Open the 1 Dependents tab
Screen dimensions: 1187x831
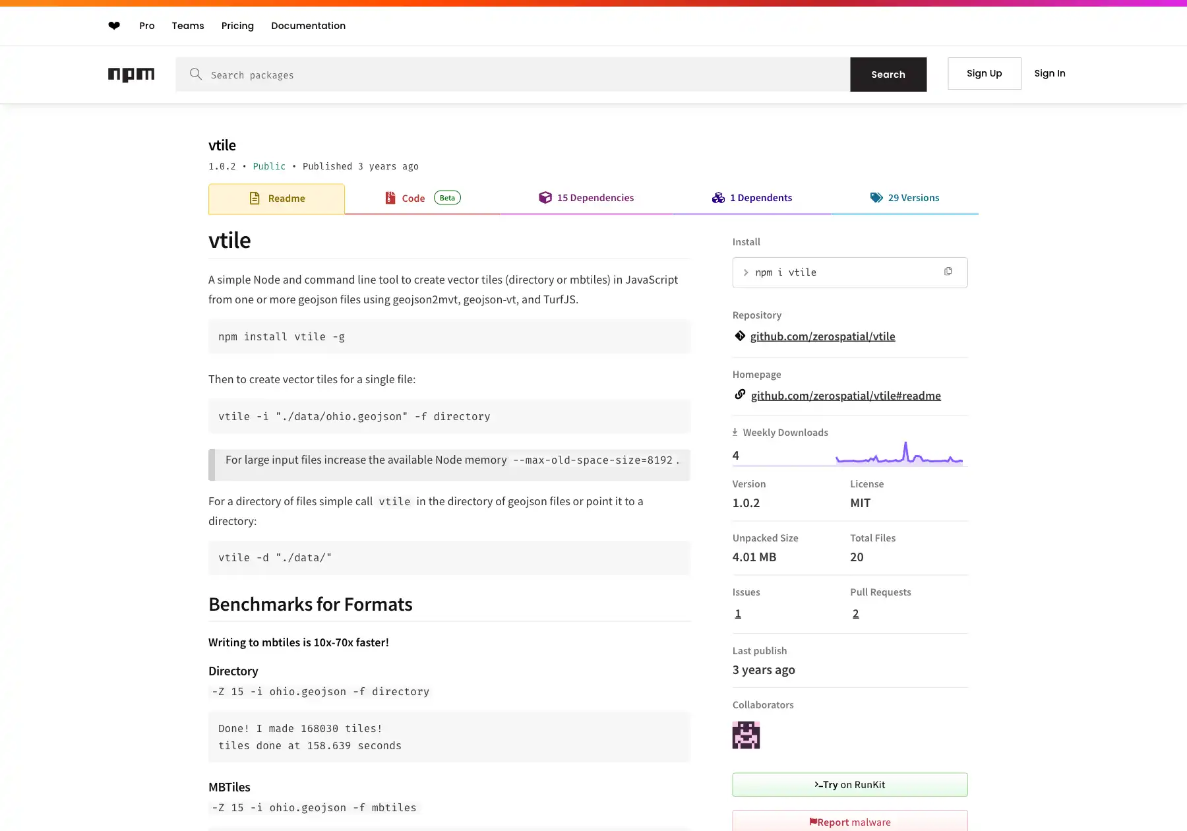(752, 198)
